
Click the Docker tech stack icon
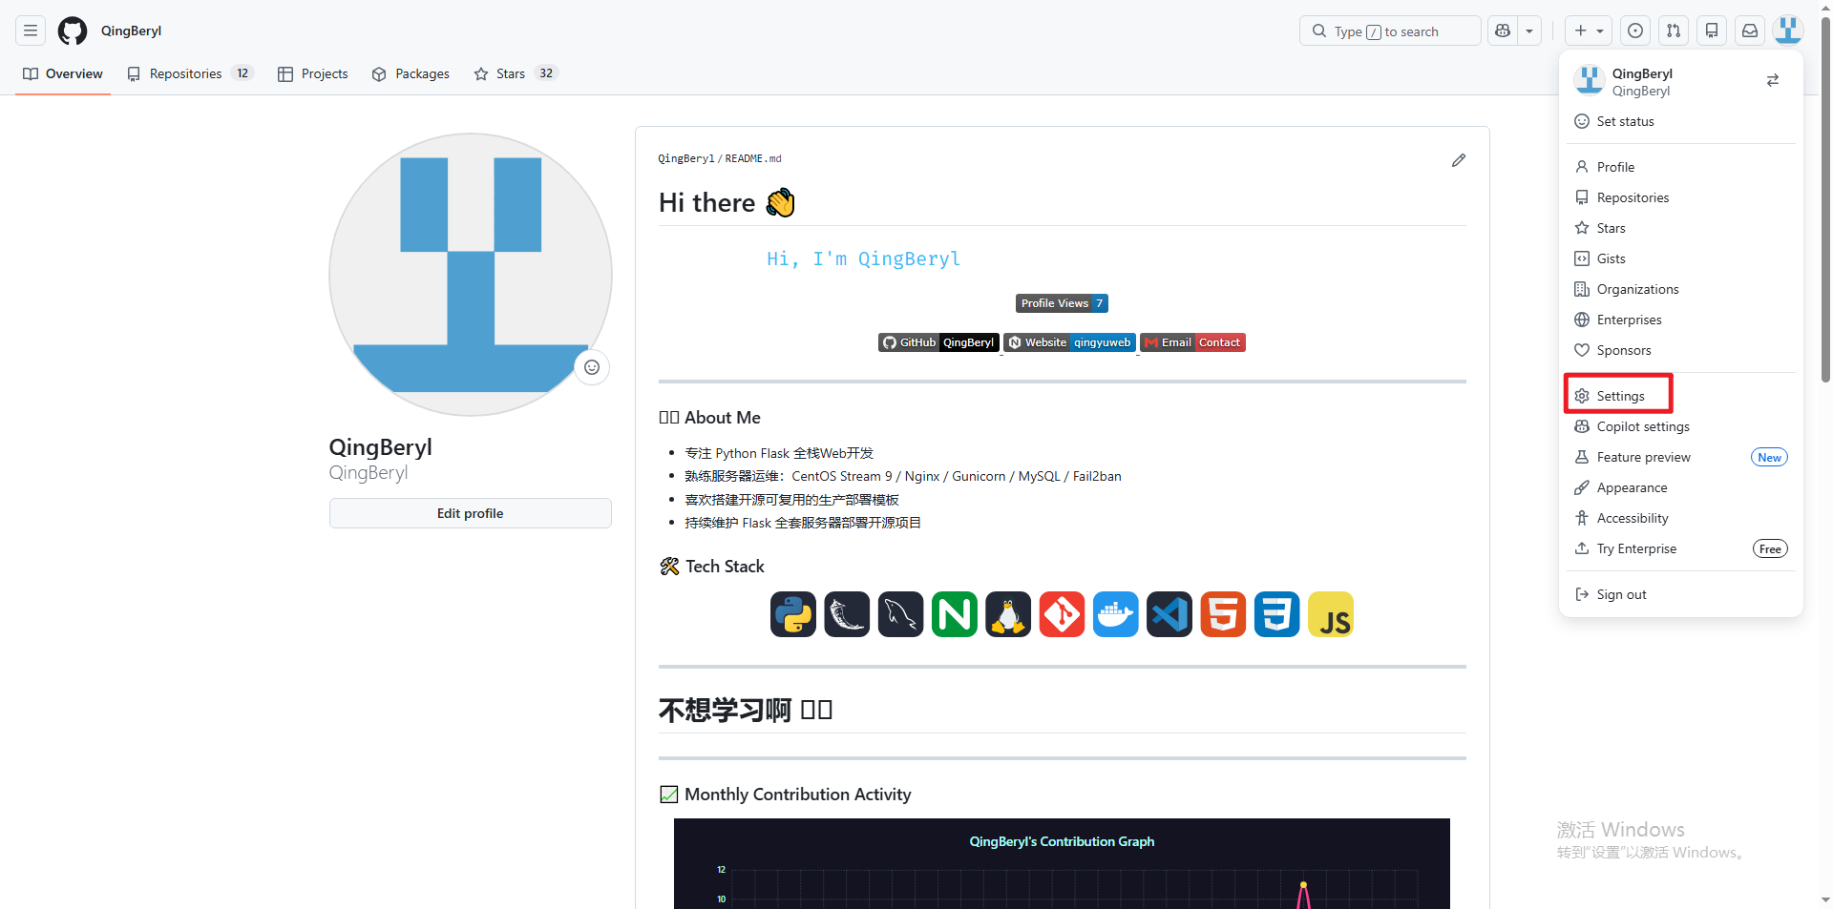point(1116,614)
